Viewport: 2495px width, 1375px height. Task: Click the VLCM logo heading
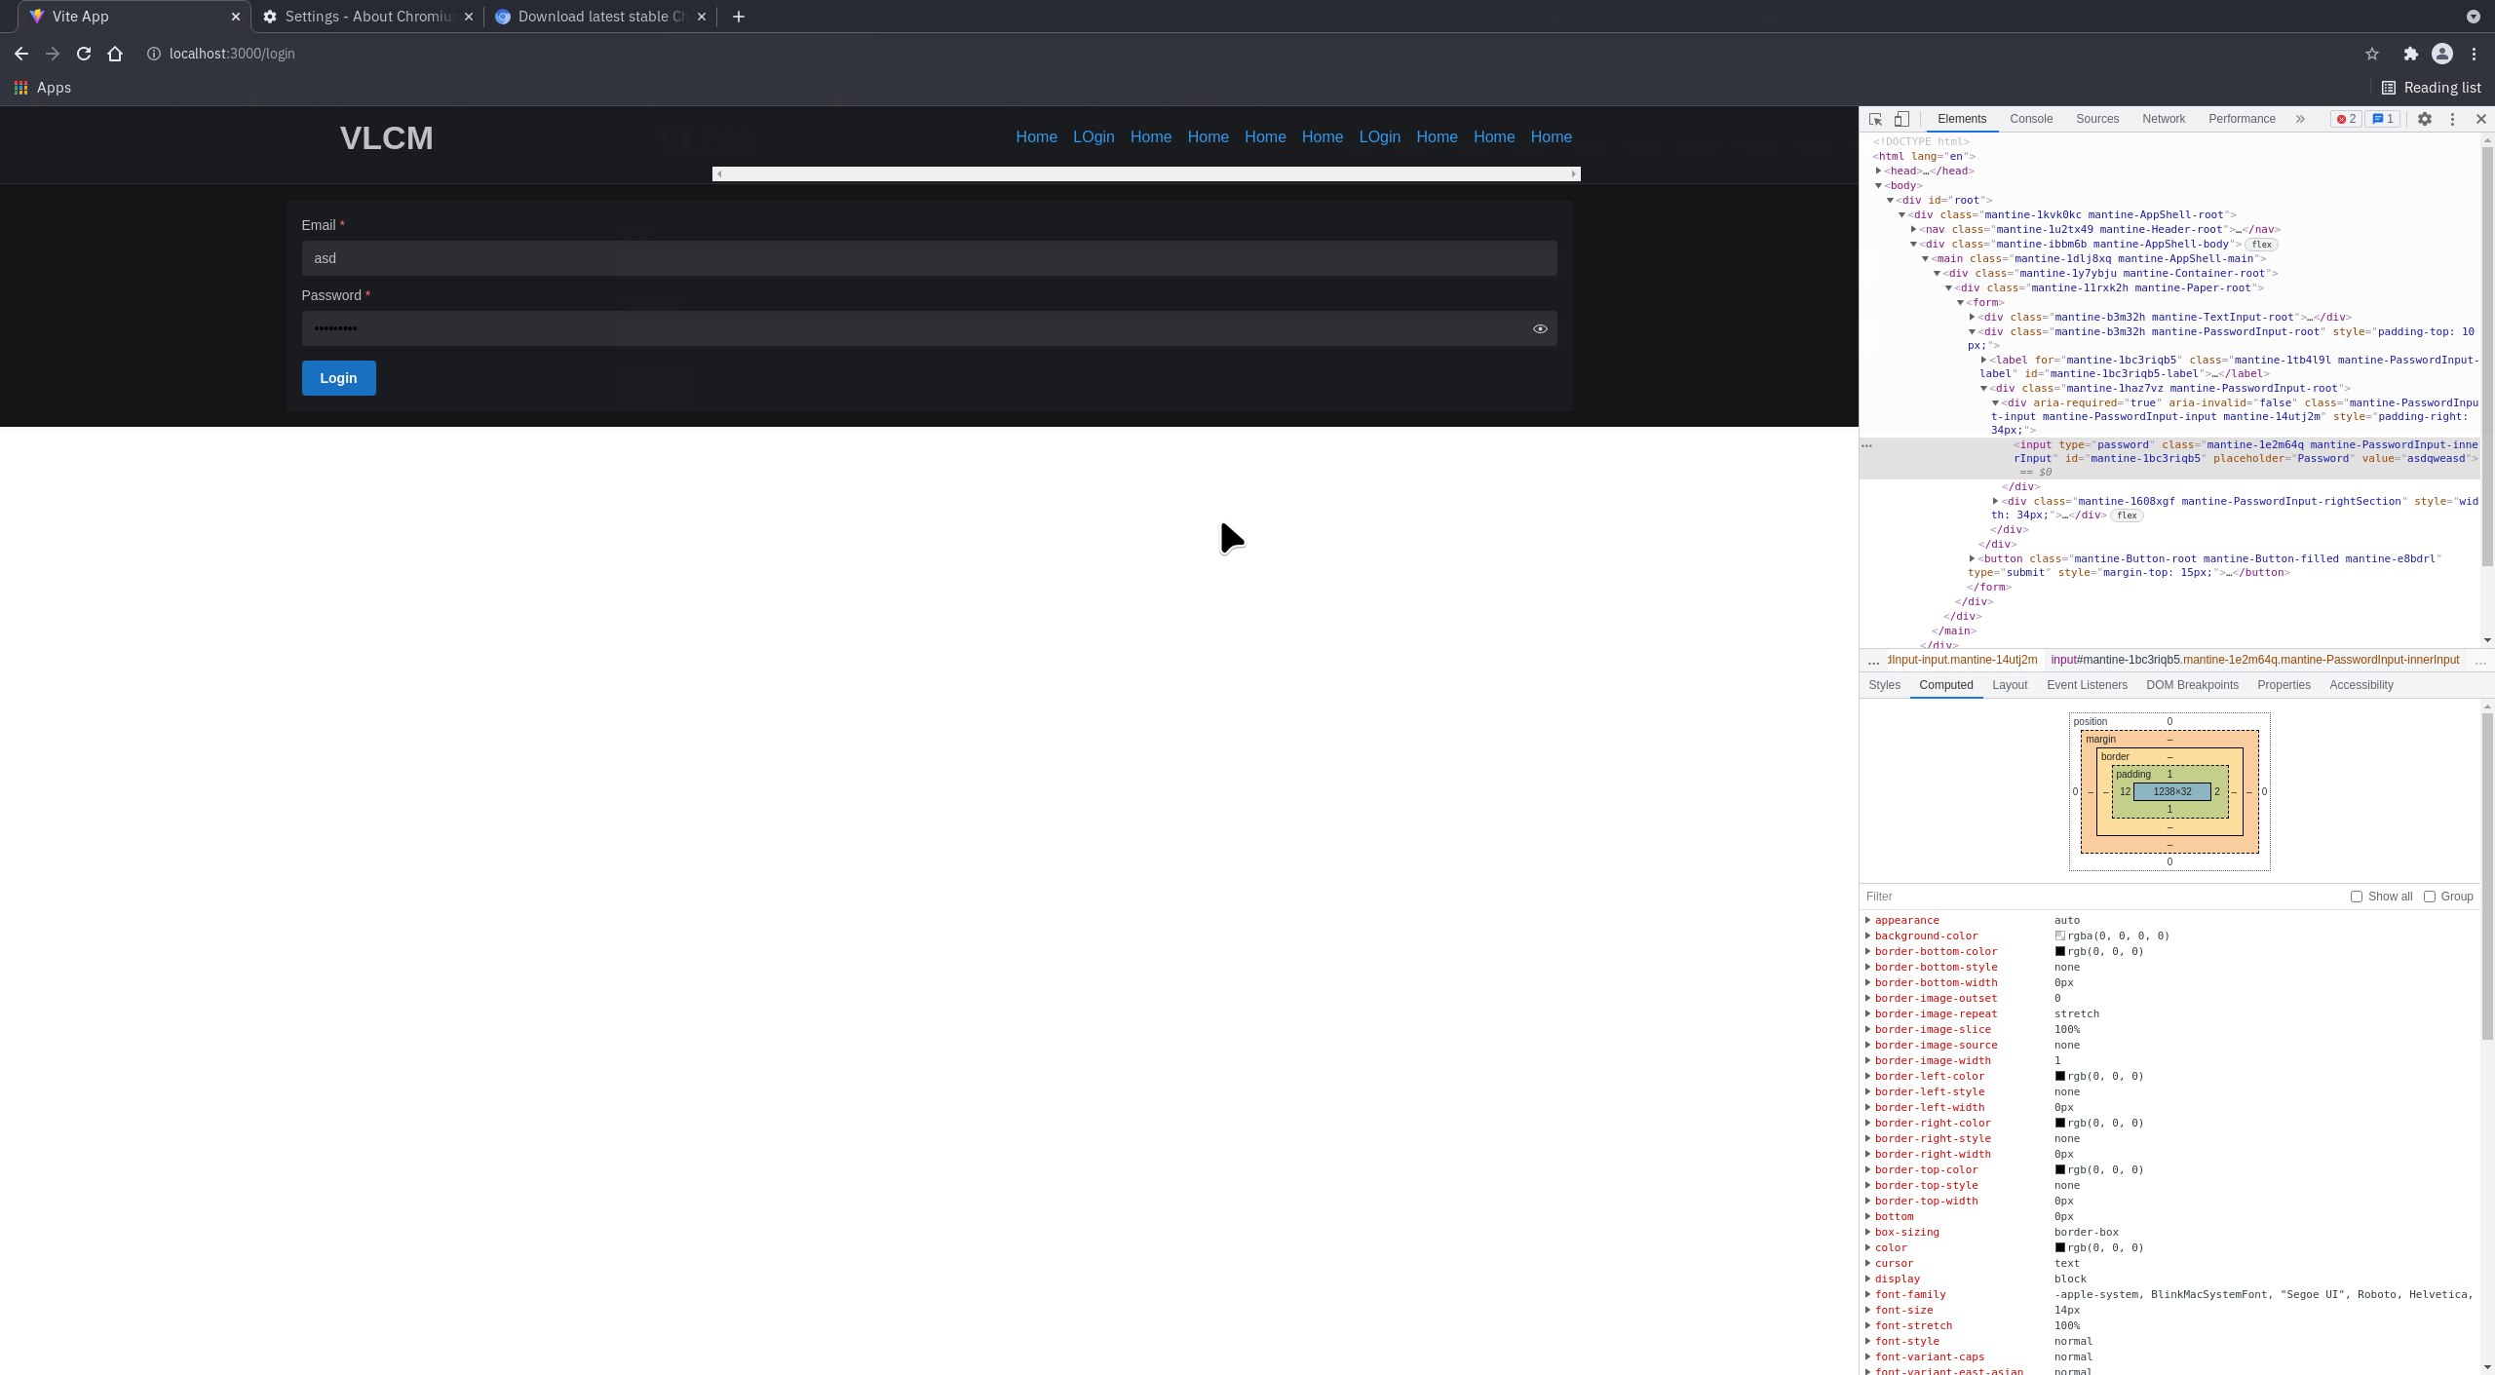(387, 138)
